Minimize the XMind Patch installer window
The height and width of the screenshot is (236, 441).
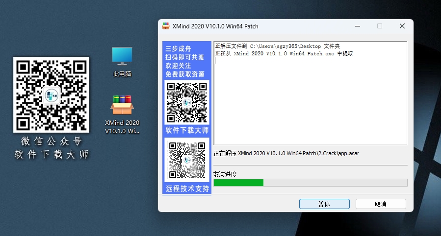tap(358, 26)
